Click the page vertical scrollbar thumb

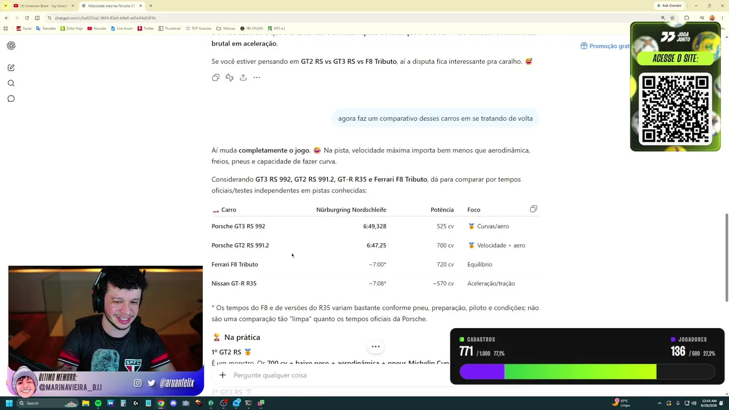[726, 257]
